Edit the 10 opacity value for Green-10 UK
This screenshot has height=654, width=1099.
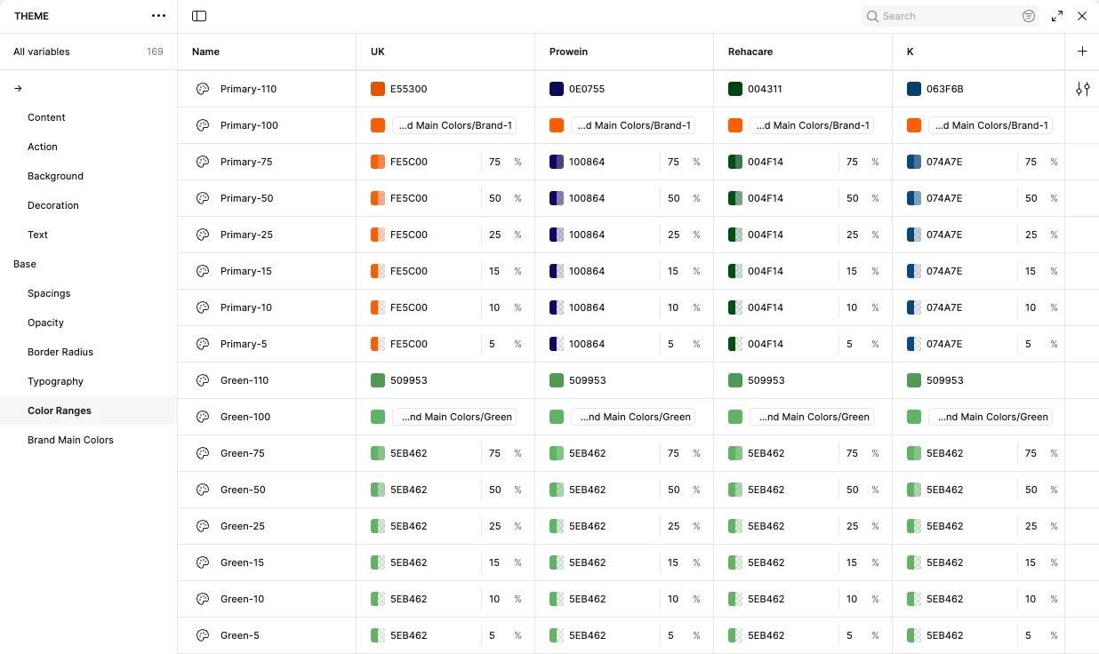494,599
